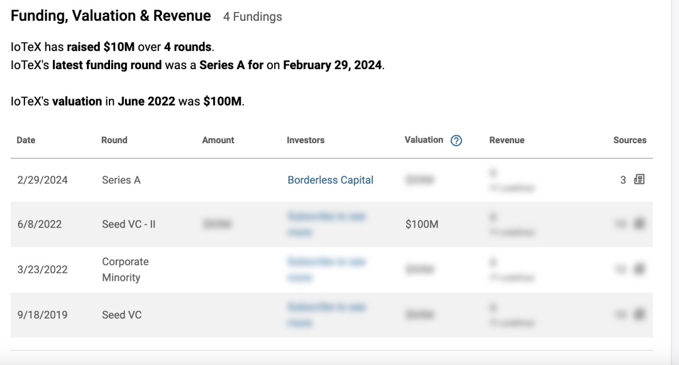The width and height of the screenshot is (679, 365).
Task: Click the sources icon in 9/18/2019 Seed VC row
Action: [639, 314]
